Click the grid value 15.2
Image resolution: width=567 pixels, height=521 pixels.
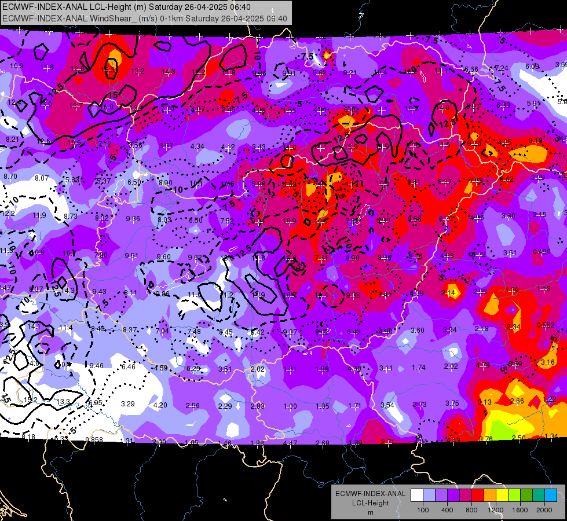[30, 400]
